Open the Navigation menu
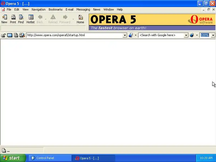The image size is (216, 162). pos(39,9)
